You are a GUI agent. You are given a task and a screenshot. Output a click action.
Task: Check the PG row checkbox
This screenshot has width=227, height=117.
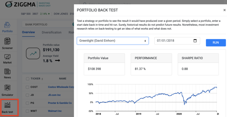[27, 103]
